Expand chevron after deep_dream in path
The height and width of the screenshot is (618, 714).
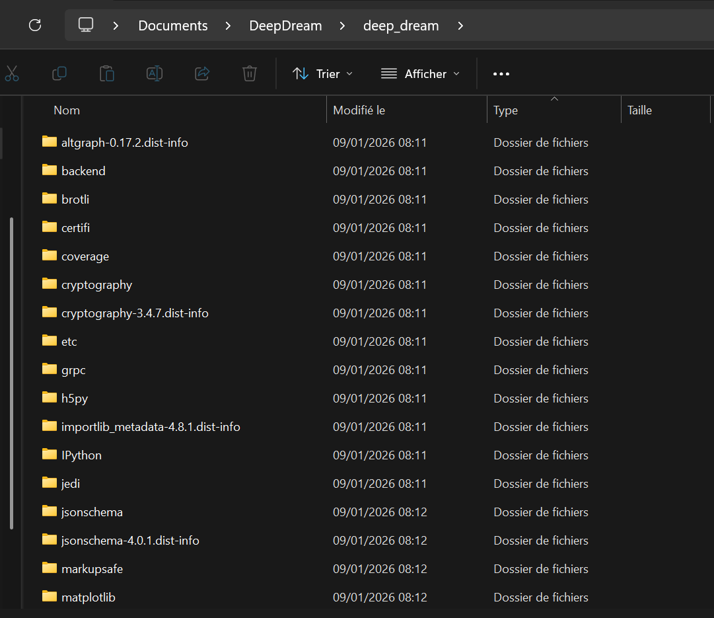(x=460, y=26)
